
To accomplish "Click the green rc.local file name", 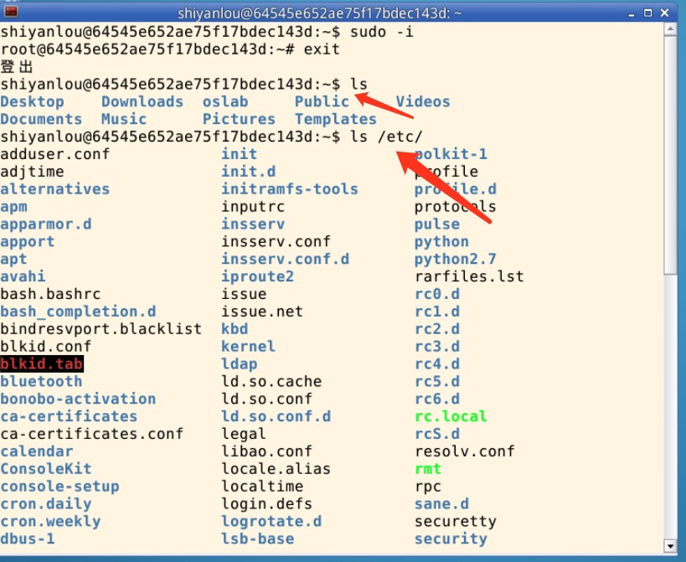I will tap(451, 416).
